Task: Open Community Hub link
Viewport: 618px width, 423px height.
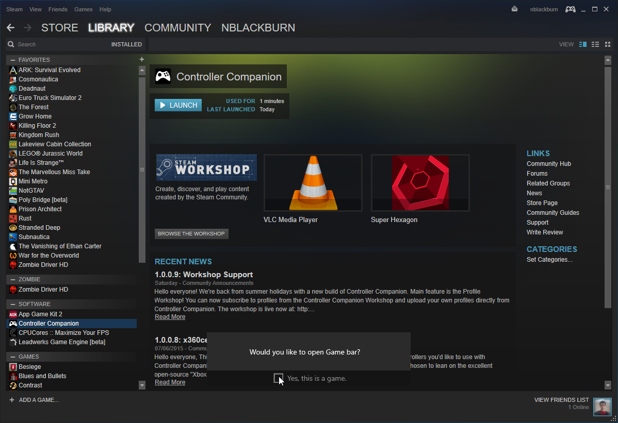Action: coord(549,164)
